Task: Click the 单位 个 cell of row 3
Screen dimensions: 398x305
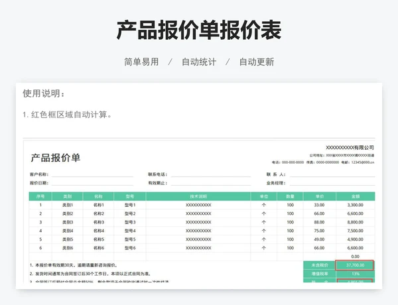Action: [264, 222]
